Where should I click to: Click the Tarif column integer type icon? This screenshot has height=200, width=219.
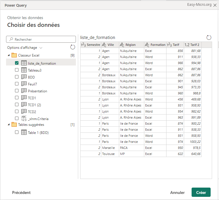169,45
